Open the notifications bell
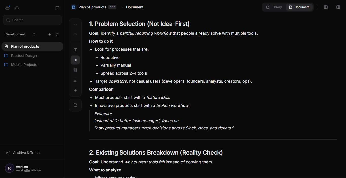Image resolution: width=346 pixels, height=178 pixels. 17,8
